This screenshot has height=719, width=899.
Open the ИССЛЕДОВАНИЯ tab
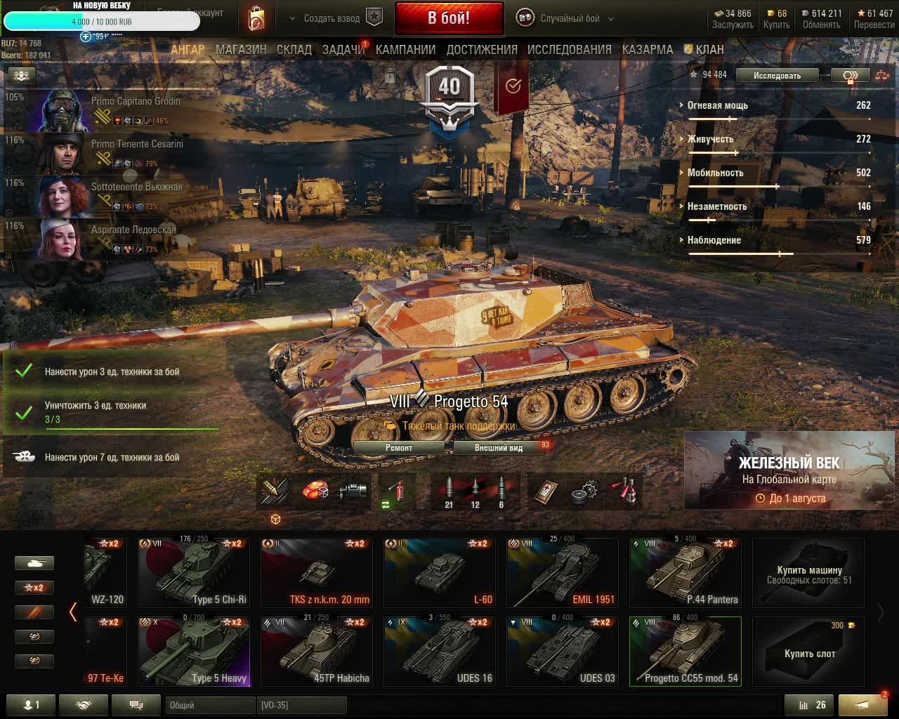569,50
